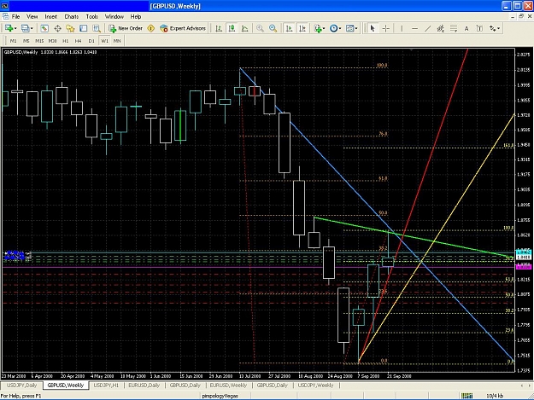Switch to EURUSD,Daily chart tab
Screen dimensions: 534x400
144,385
